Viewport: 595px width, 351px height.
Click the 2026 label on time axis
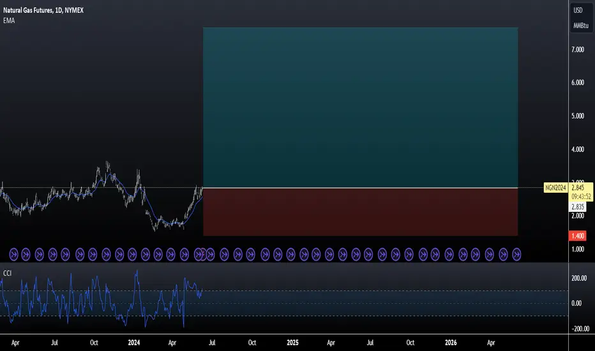451,343
